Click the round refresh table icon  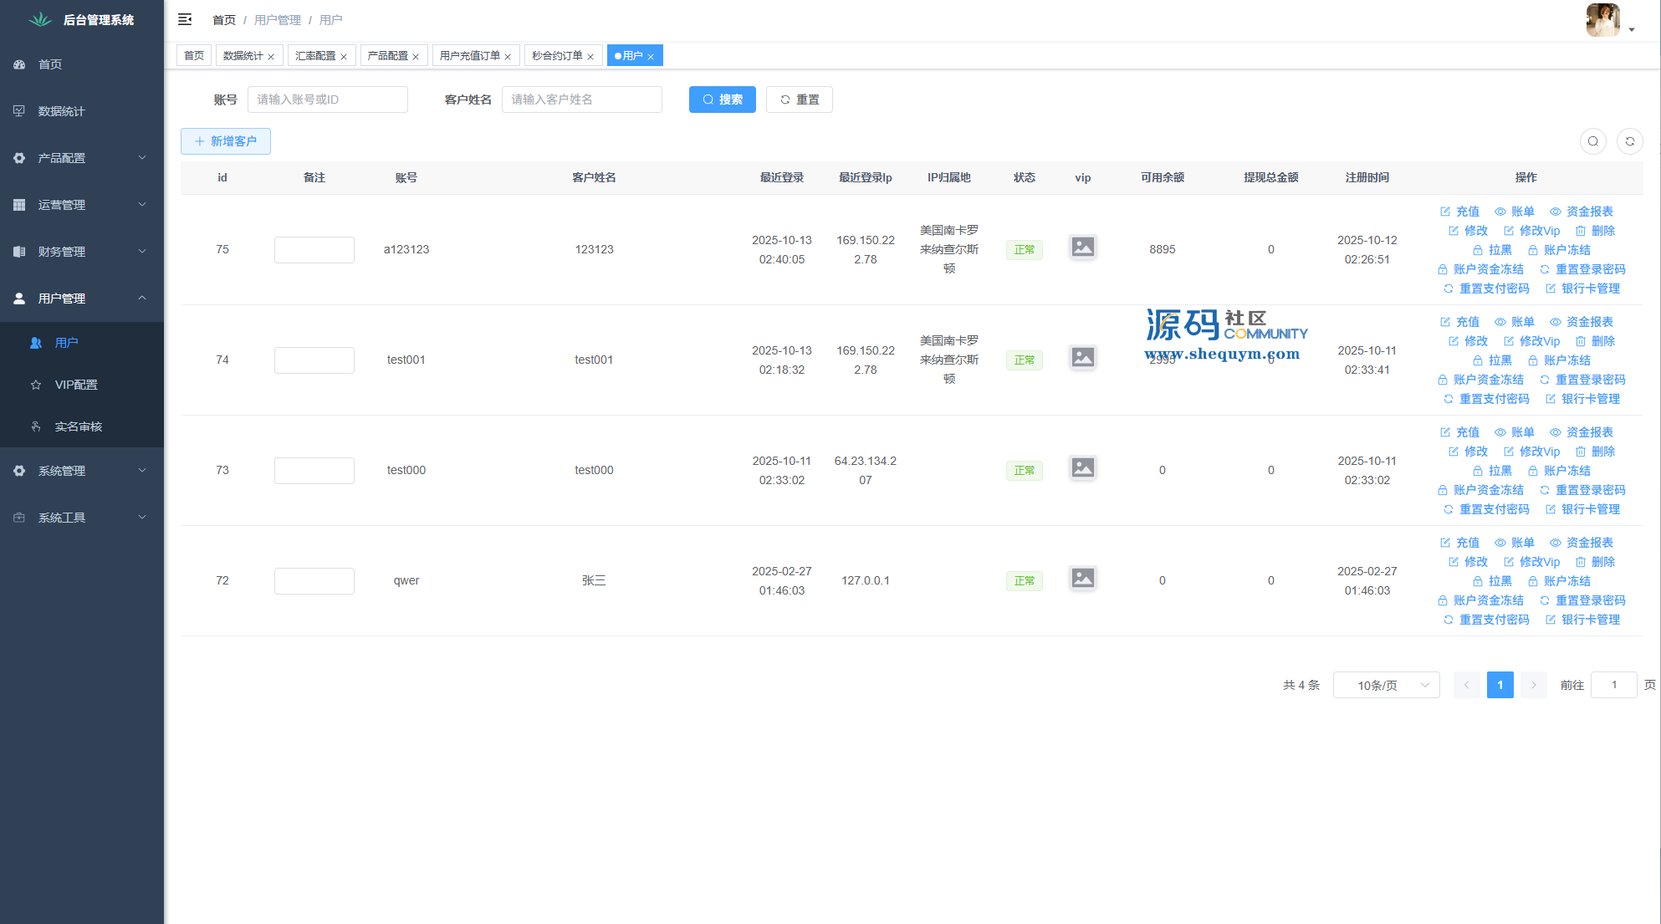pyautogui.click(x=1629, y=141)
